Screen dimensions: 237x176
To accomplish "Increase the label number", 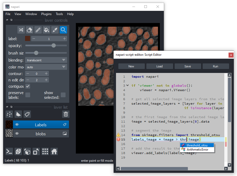I will click(64, 39).
